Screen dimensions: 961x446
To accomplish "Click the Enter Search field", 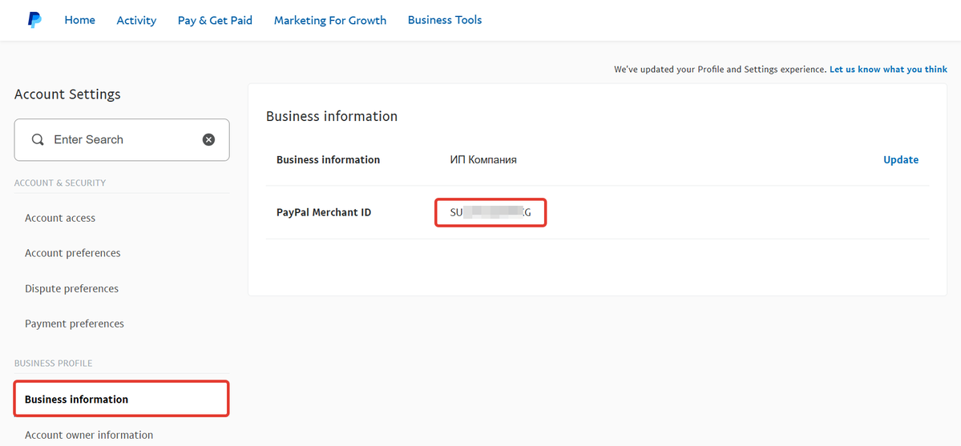I will [122, 139].
